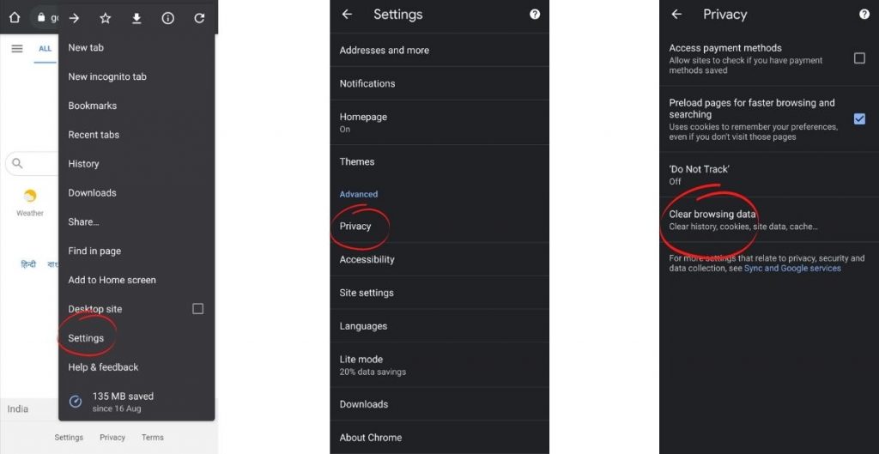
Task: Choose New incognito tab
Action: (x=107, y=76)
